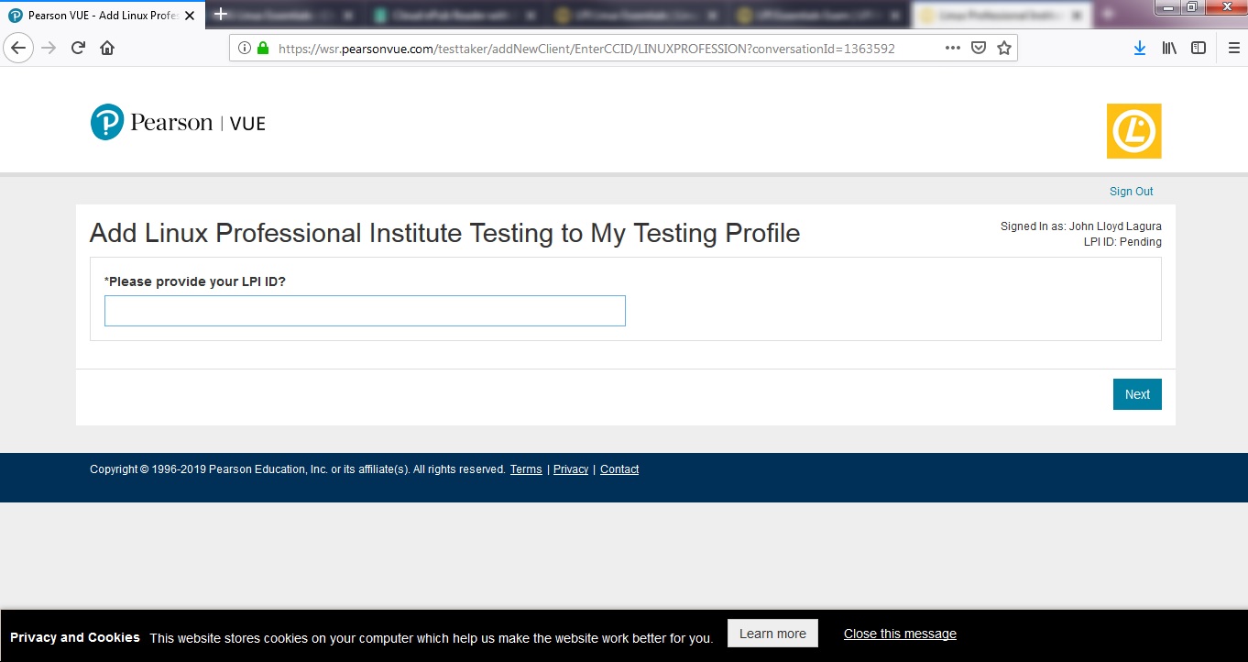The height and width of the screenshot is (662, 1248).
Task: Click the Pearson VUE logo
Action: [178, 122]
